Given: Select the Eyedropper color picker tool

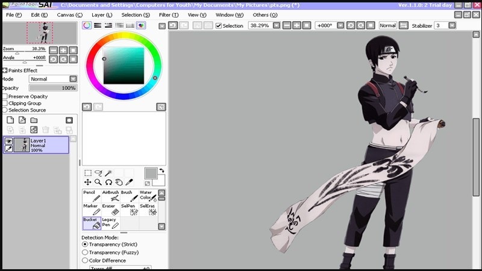Looking at the screenshot, I should 130,182.
